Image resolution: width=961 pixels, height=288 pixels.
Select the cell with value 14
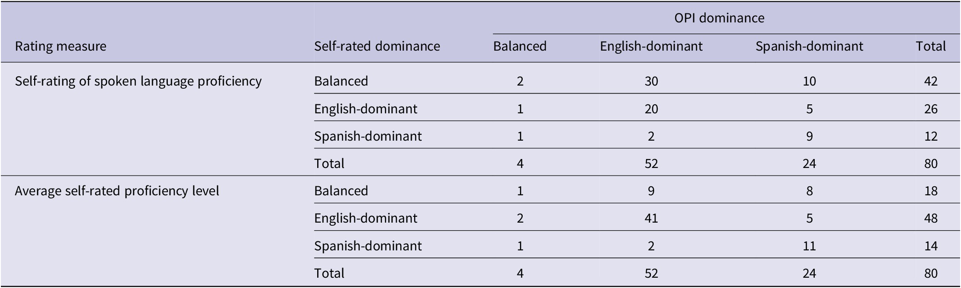931,246
